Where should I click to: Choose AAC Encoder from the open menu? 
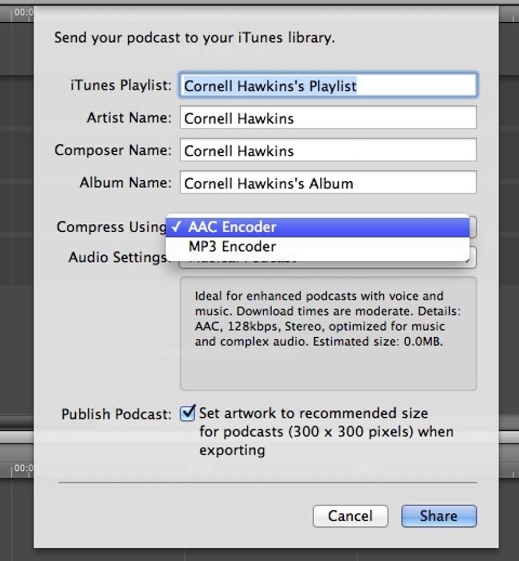point(318,227)
